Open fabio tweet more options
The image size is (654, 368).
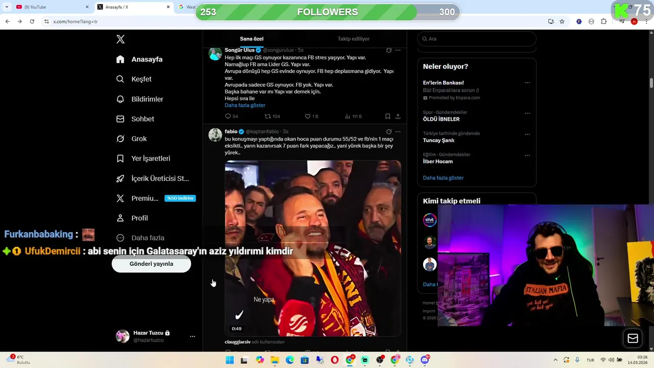coord(398,131)
